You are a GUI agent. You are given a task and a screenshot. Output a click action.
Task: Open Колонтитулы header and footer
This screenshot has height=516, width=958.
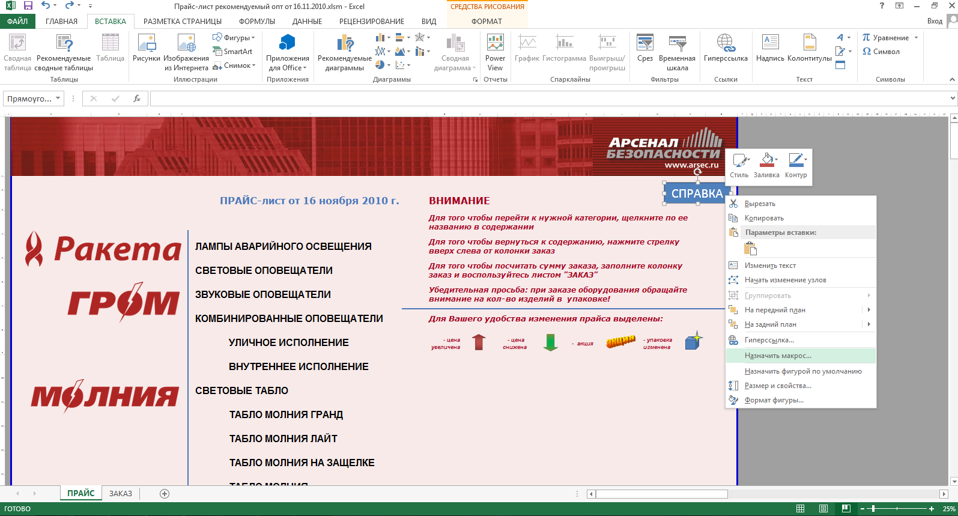point(809,48)
